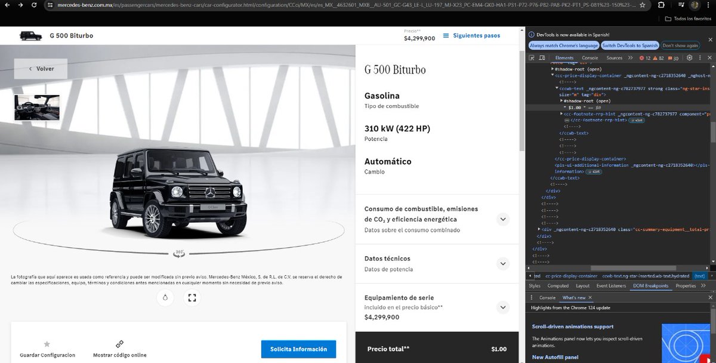This screenshot has width=716, height=363.
Task: Open Chrome's three-dot main menu
Action: tap(709, 5)
